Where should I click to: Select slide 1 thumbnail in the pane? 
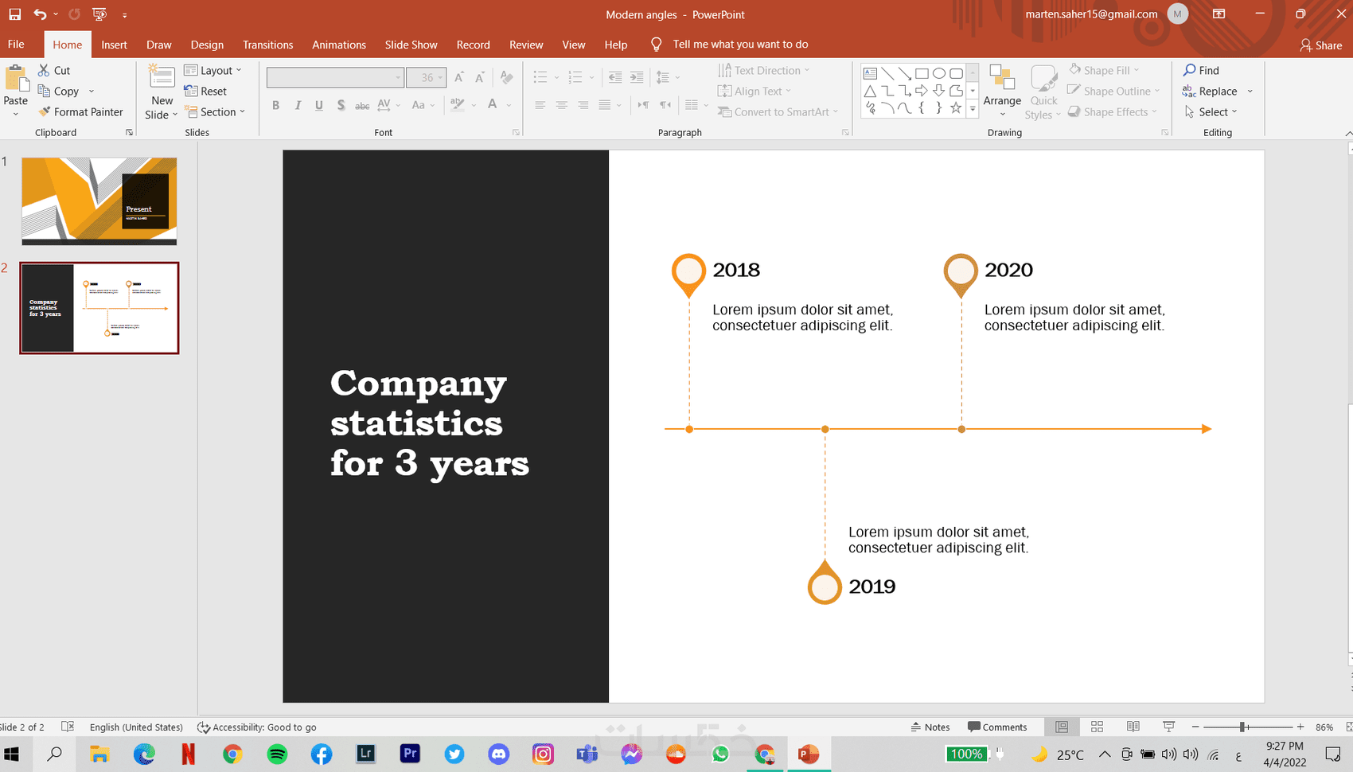coord(99,201)
